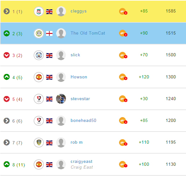Click the red down arrow at rank 3 (2)
The width and height of the screenshot is (186, 176).
[x=6, y=55]
